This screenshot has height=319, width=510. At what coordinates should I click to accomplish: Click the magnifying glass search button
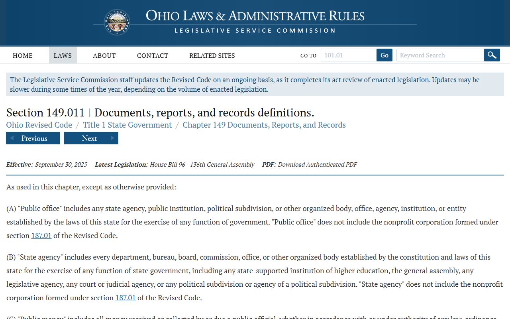coord(492,55)
